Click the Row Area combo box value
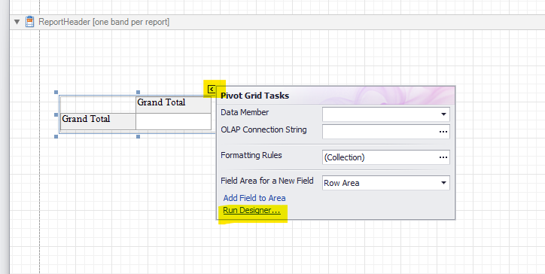 [x=380, y=183]
